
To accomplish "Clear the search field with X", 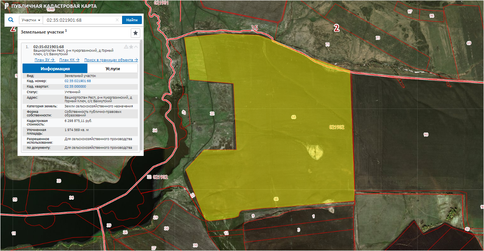I will (x=117, y=20).
